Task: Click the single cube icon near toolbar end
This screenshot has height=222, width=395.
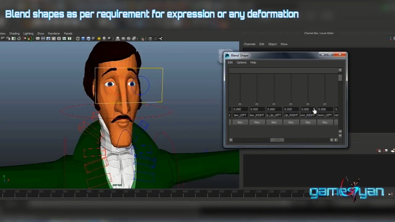Action: pyautogui.click(x=150, y=39)
